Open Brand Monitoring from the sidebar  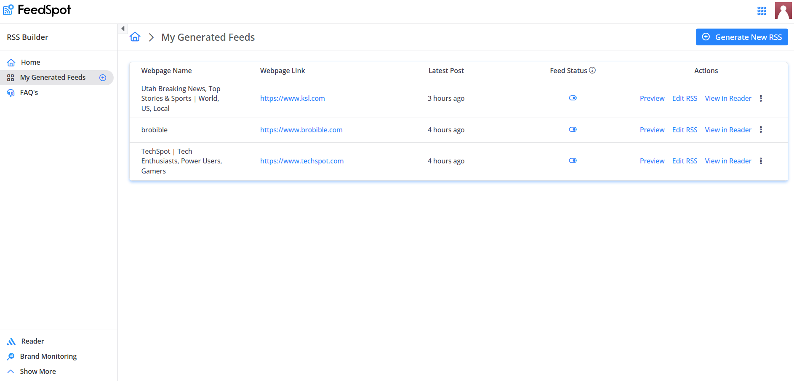pyautogui.click(x=48, y=356)
